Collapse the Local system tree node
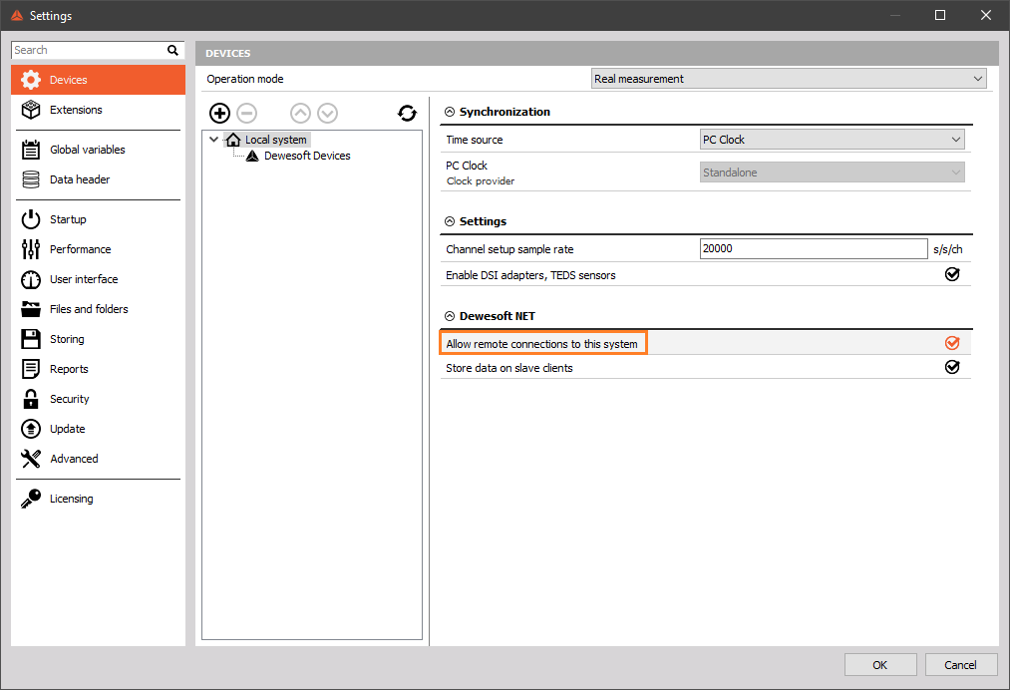 213,140
